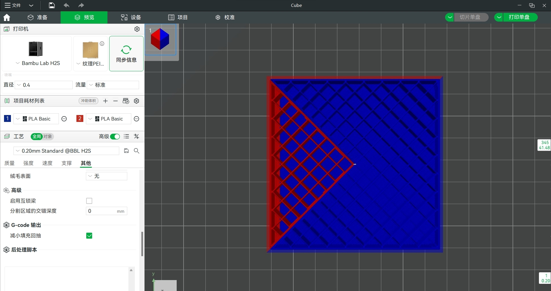Select plate 1 cube thumbnail
The width and height of the screenshot is (551, 291).
[x=160, y=40]
